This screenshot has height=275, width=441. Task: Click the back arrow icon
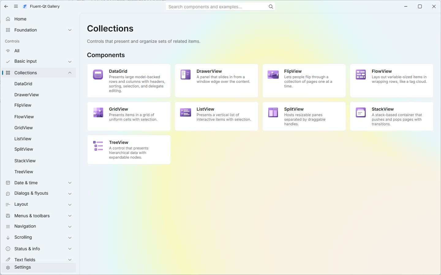coord(6,6)
